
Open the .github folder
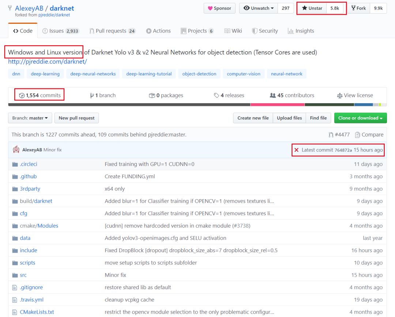28,176
